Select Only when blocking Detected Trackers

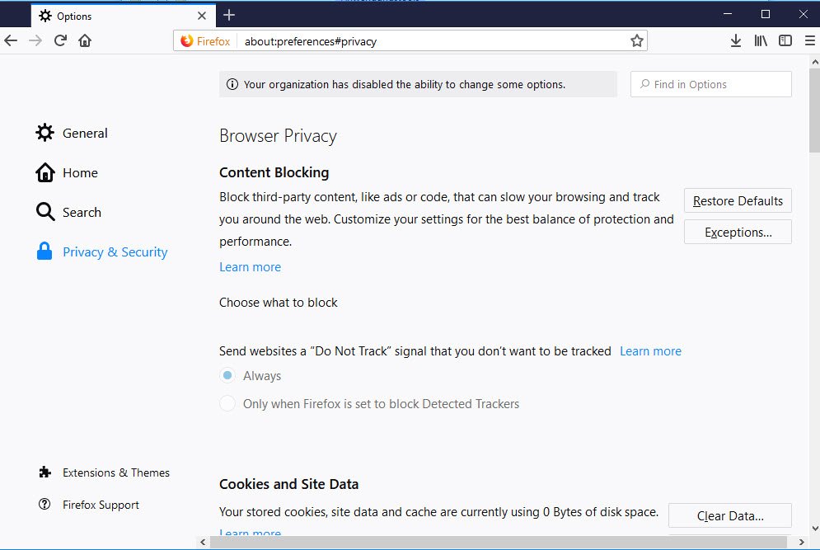(x=227, y=404)
